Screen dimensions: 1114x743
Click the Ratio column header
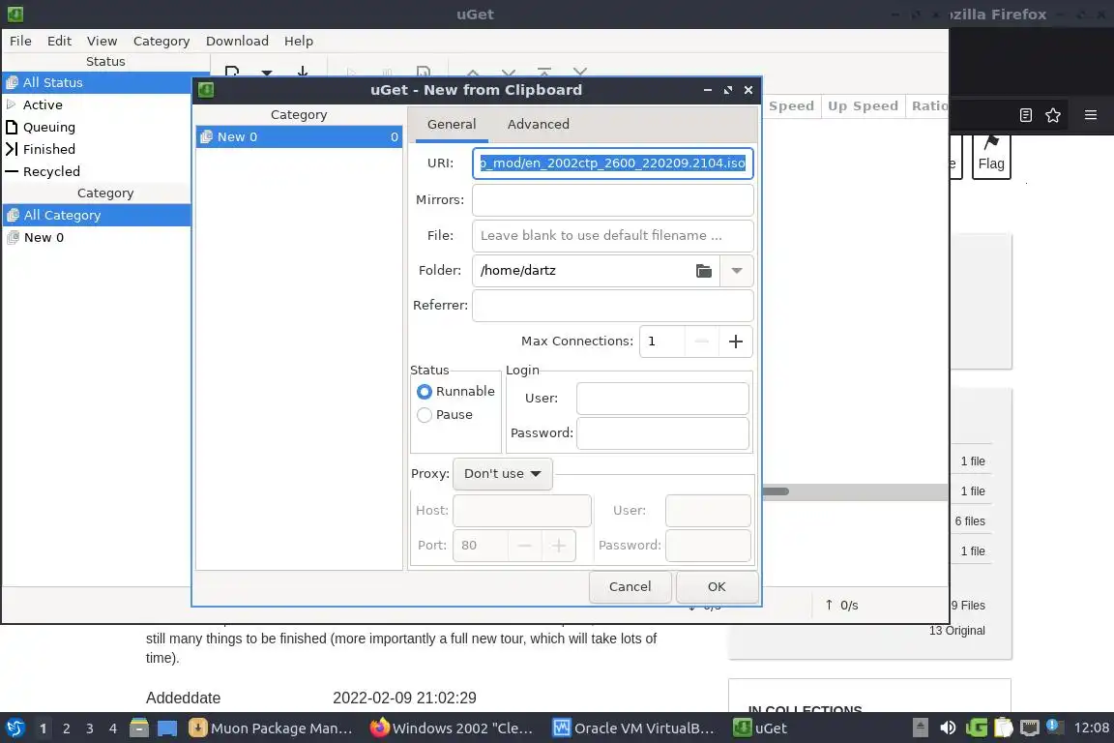tap(929, 106)
